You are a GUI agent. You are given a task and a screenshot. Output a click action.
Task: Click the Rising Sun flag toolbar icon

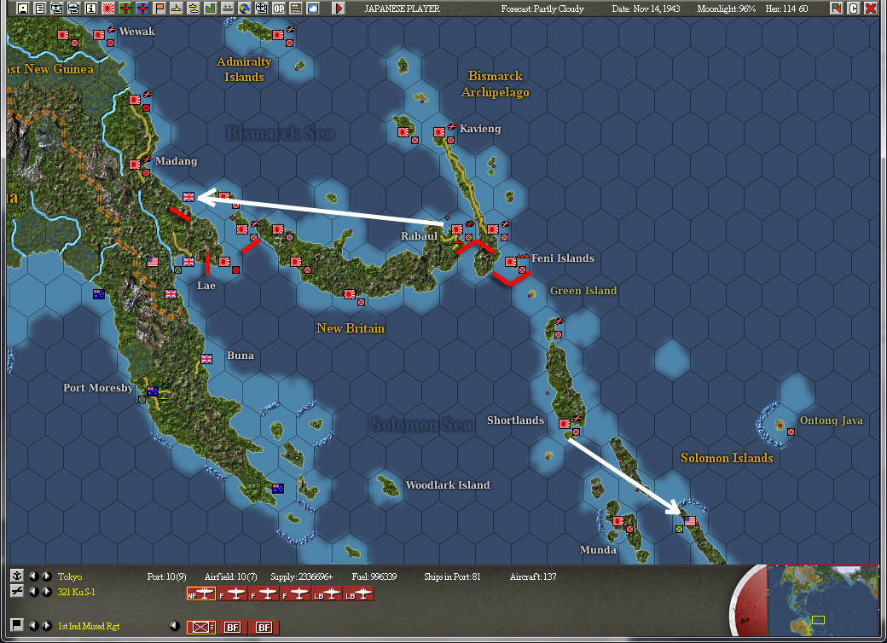pyautogui.click(x=108, y=9)
